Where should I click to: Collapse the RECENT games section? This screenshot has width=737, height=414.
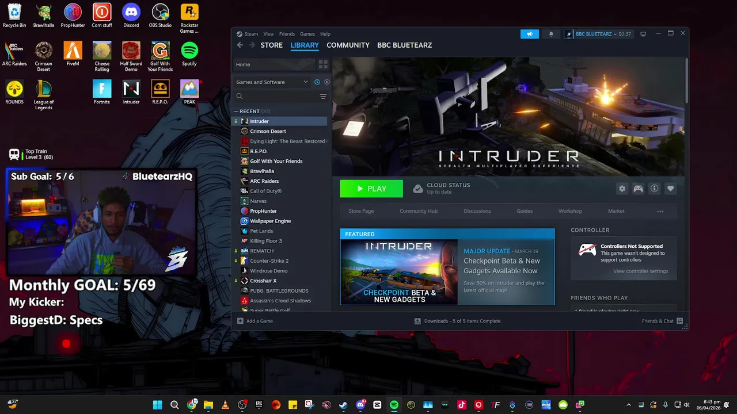click(236, 112)
